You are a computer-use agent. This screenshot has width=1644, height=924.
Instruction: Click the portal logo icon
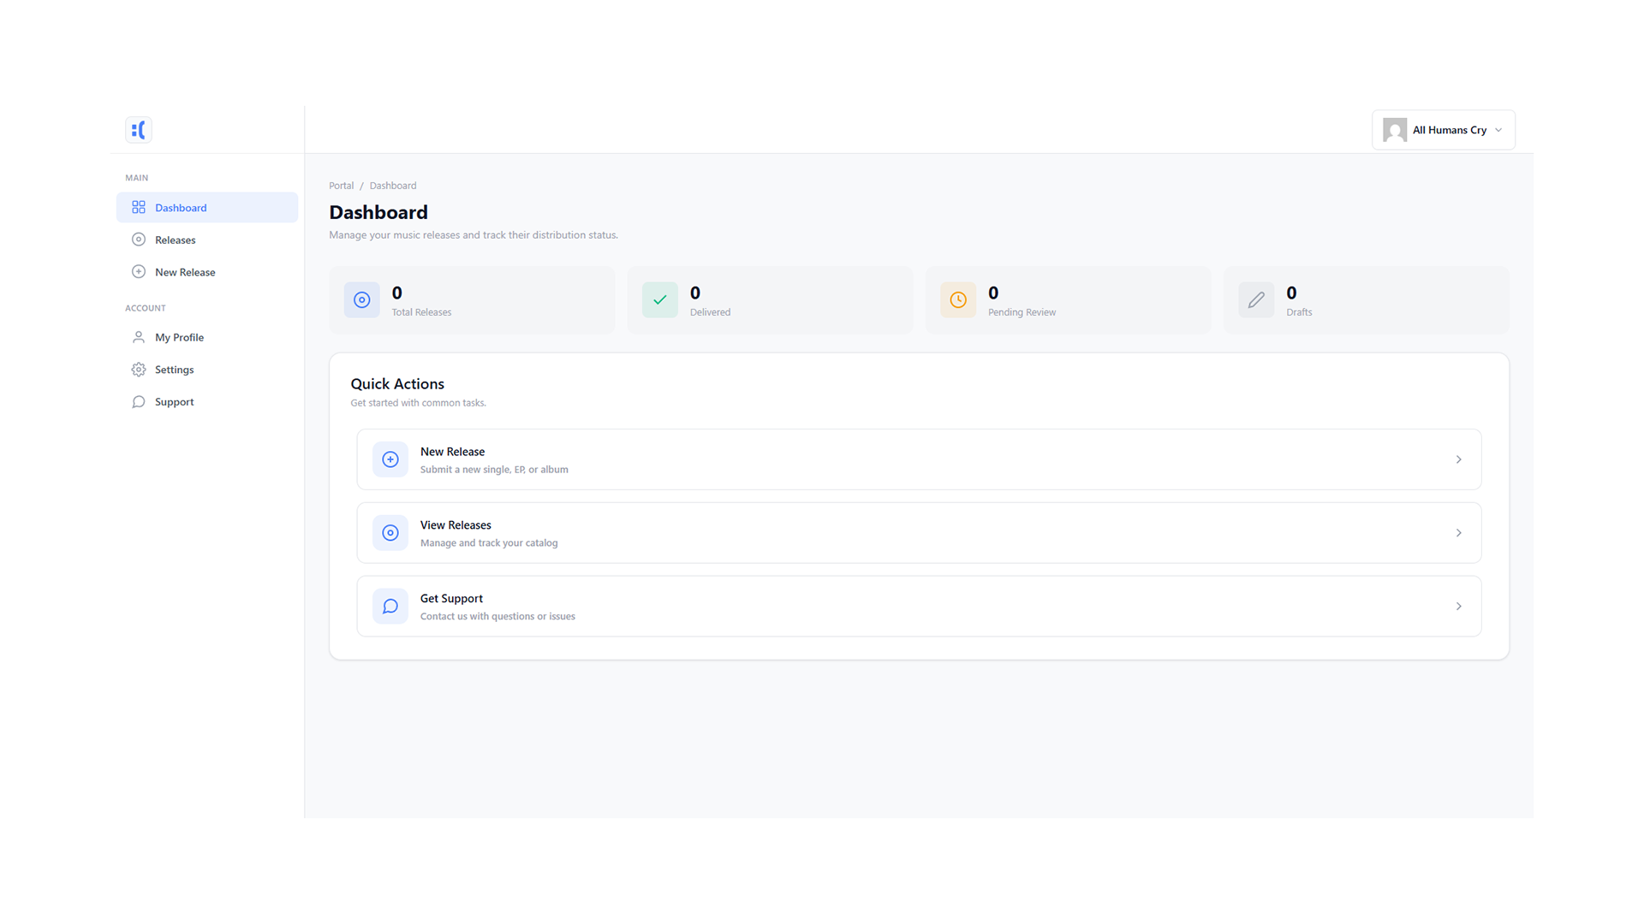pos(138,130)
